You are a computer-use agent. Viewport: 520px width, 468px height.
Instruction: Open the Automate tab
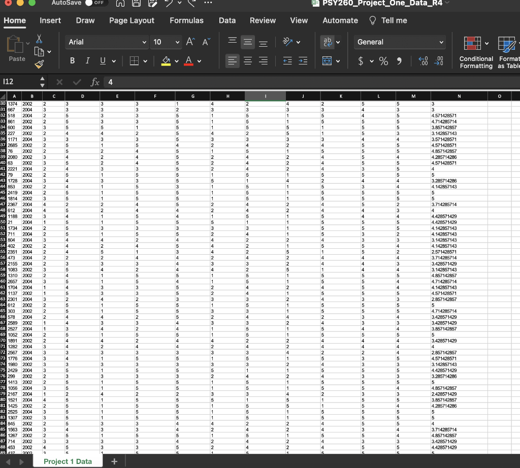point(340,20)
